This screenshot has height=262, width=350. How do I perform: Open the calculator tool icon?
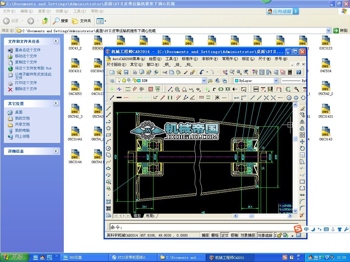click(x=290, y=72)
